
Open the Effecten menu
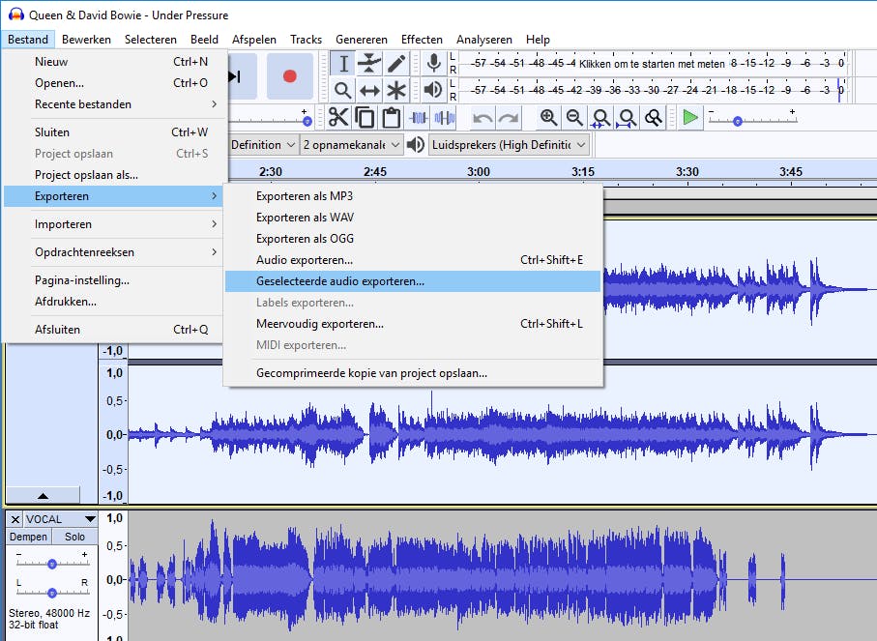point(422,40)
